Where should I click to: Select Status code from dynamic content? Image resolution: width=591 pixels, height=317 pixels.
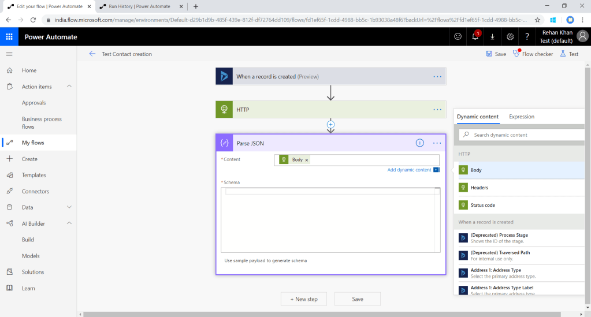point(482,205)
